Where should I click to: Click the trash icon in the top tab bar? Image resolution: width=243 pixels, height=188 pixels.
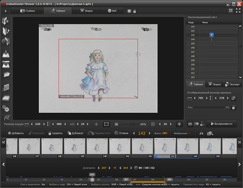pos(135,11)
